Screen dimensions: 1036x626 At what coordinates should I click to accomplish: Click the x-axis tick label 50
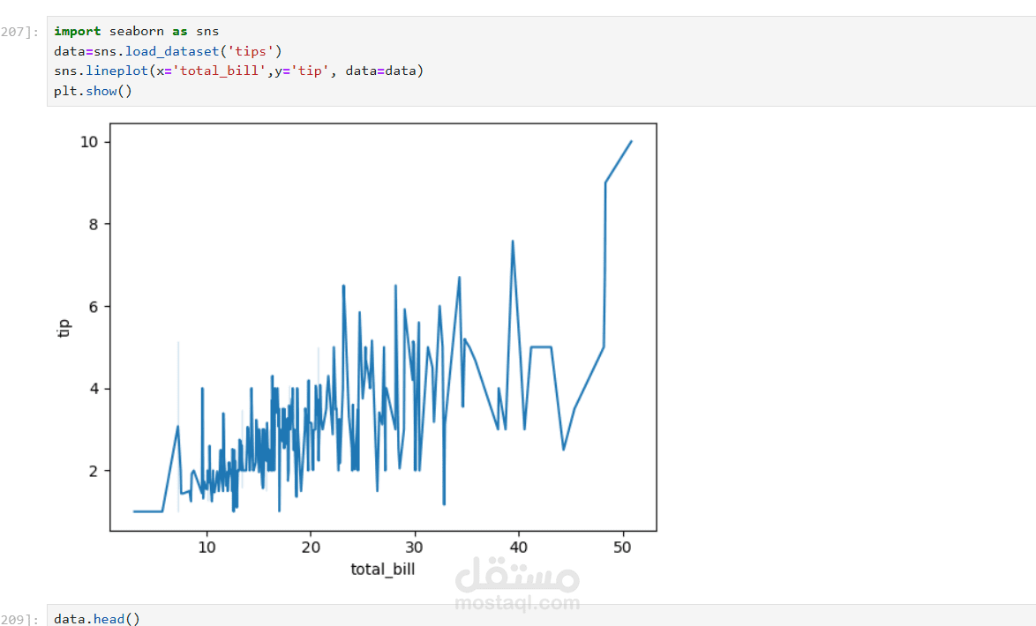[x=622, y=548]
